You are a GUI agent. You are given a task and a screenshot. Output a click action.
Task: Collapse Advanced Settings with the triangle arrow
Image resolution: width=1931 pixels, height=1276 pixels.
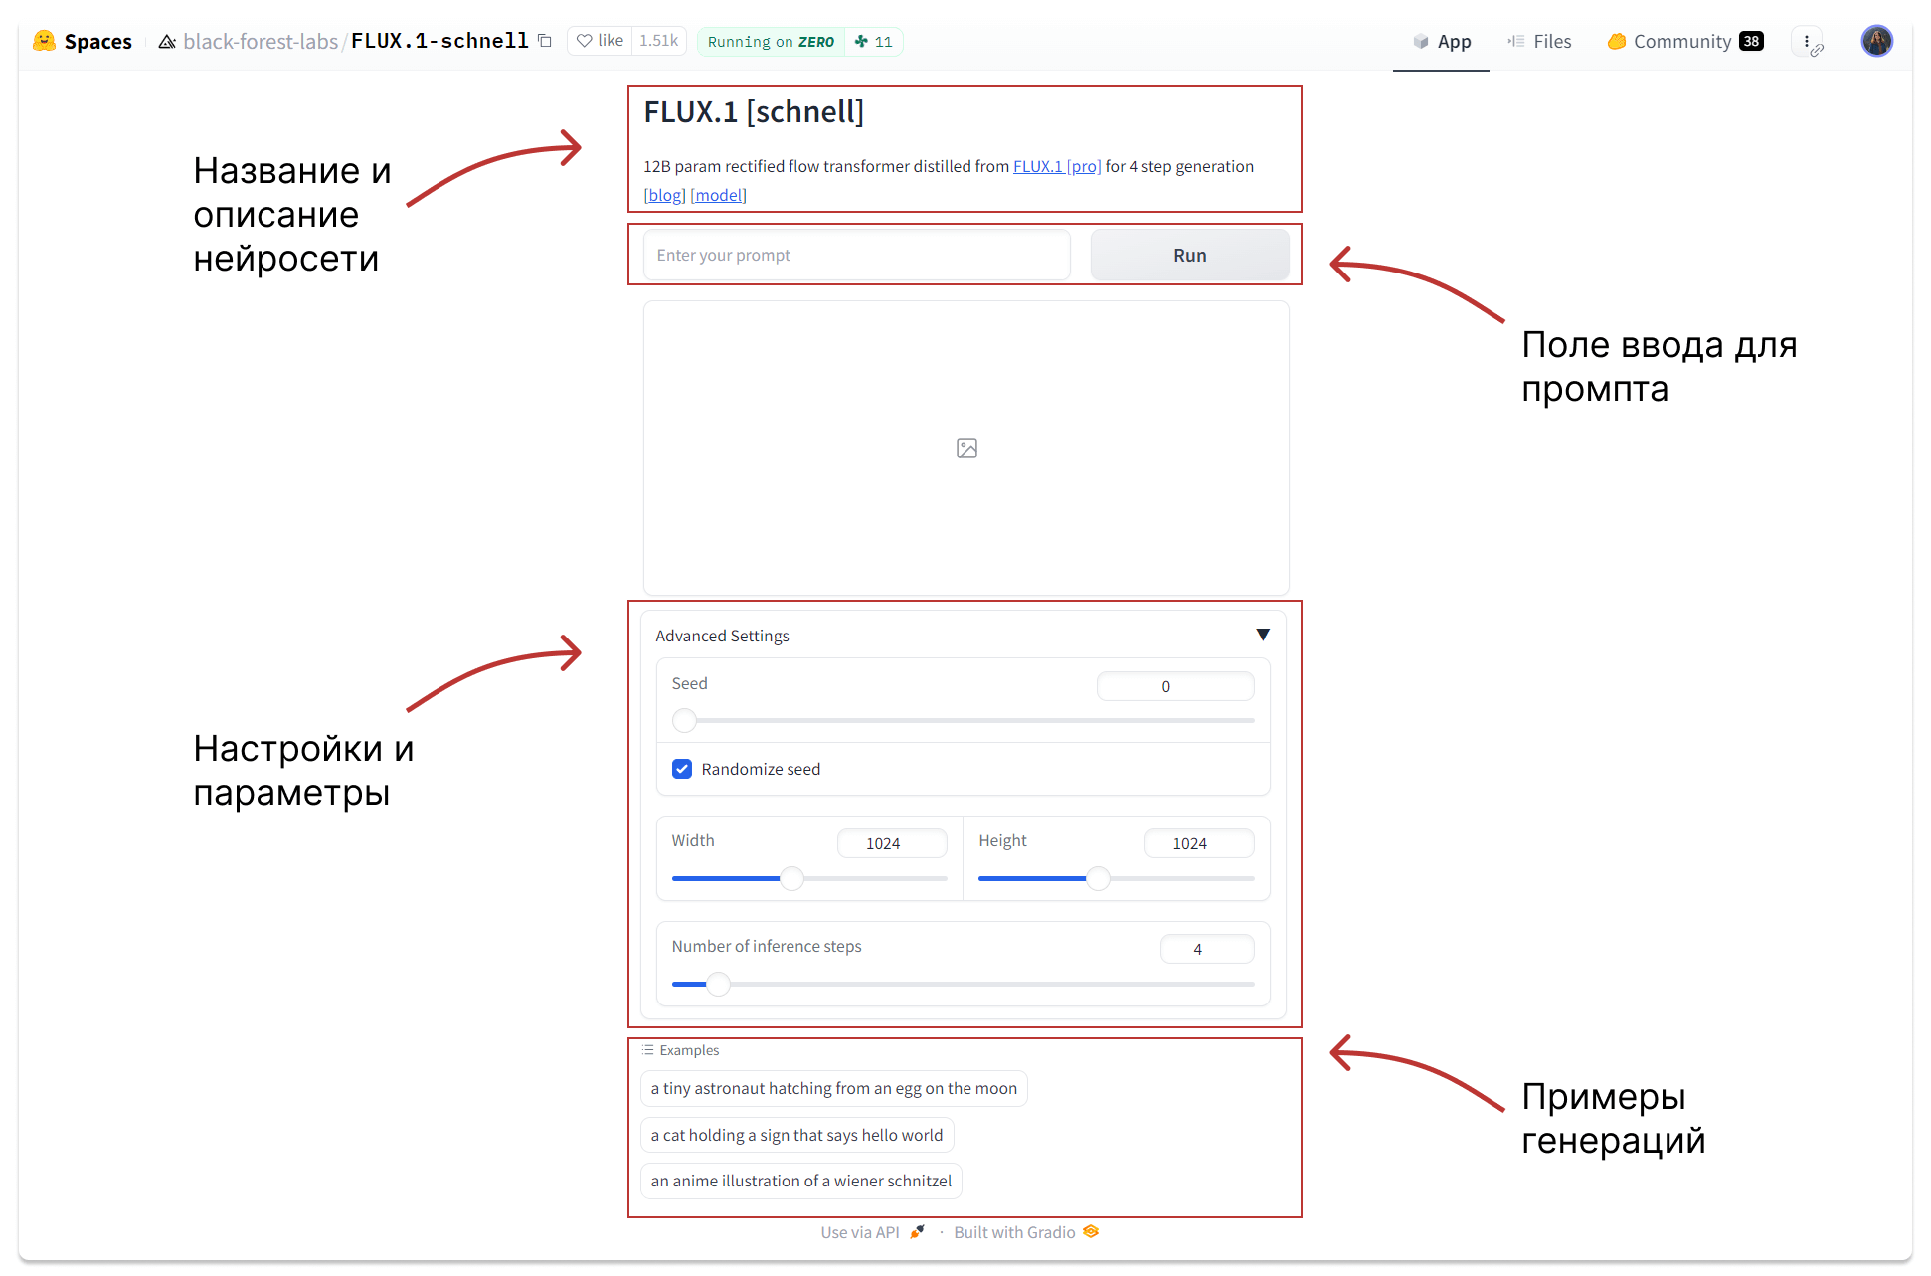pyautogui.click(x=1263, y=635)
